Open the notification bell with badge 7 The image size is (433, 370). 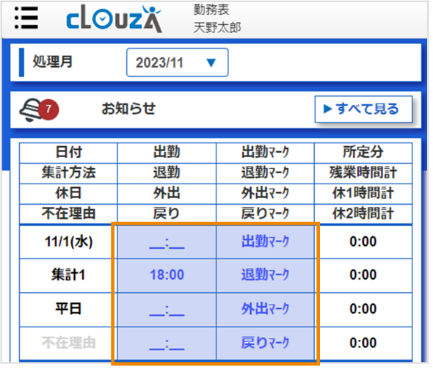coord(39,110)
